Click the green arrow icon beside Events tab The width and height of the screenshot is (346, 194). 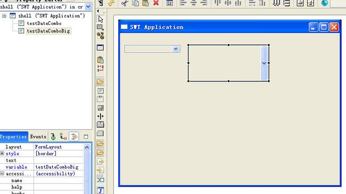pyautogui.click(x=53, y=137)
